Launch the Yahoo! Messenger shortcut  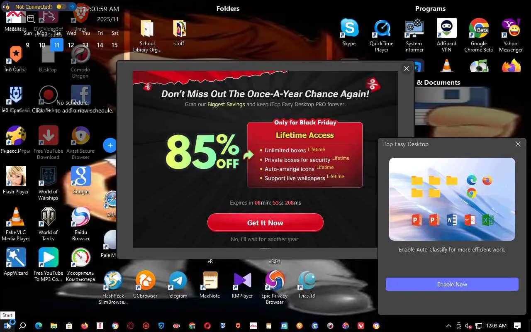point(511,35)
